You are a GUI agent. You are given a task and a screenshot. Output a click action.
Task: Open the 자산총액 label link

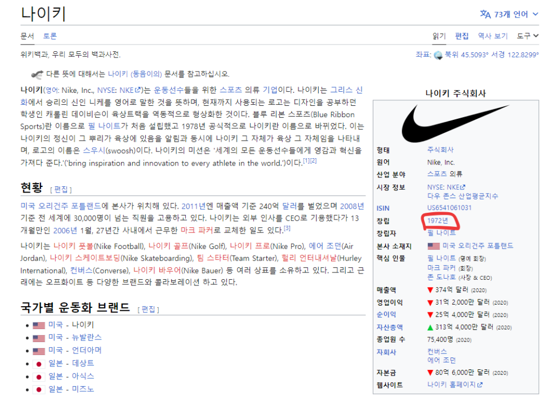click(x=390, y=327)
